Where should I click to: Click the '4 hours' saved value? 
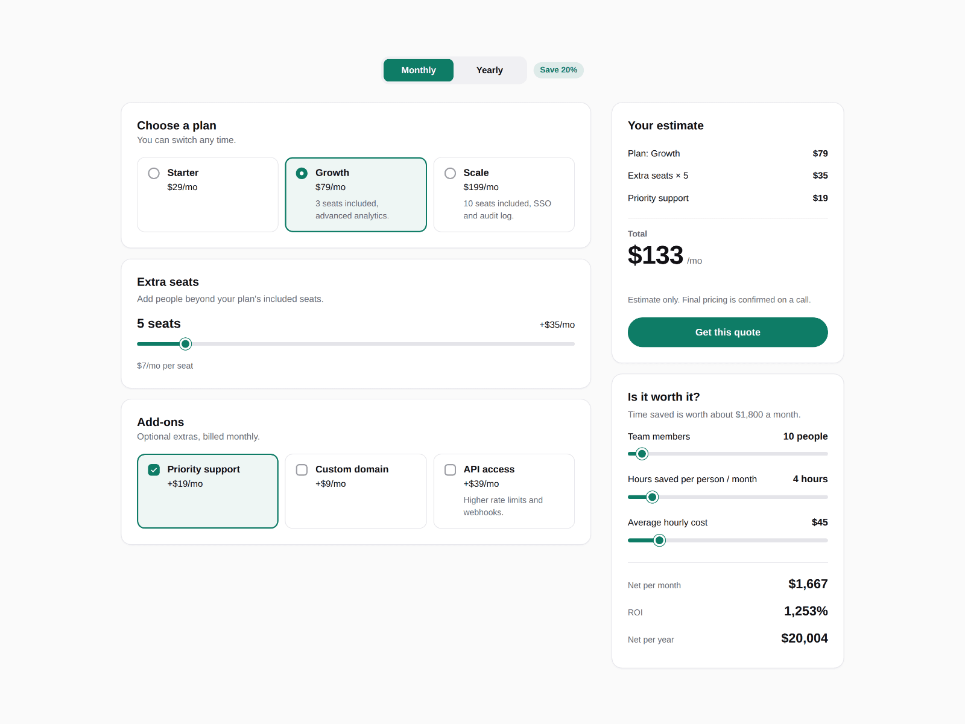(x=811, y=479)
